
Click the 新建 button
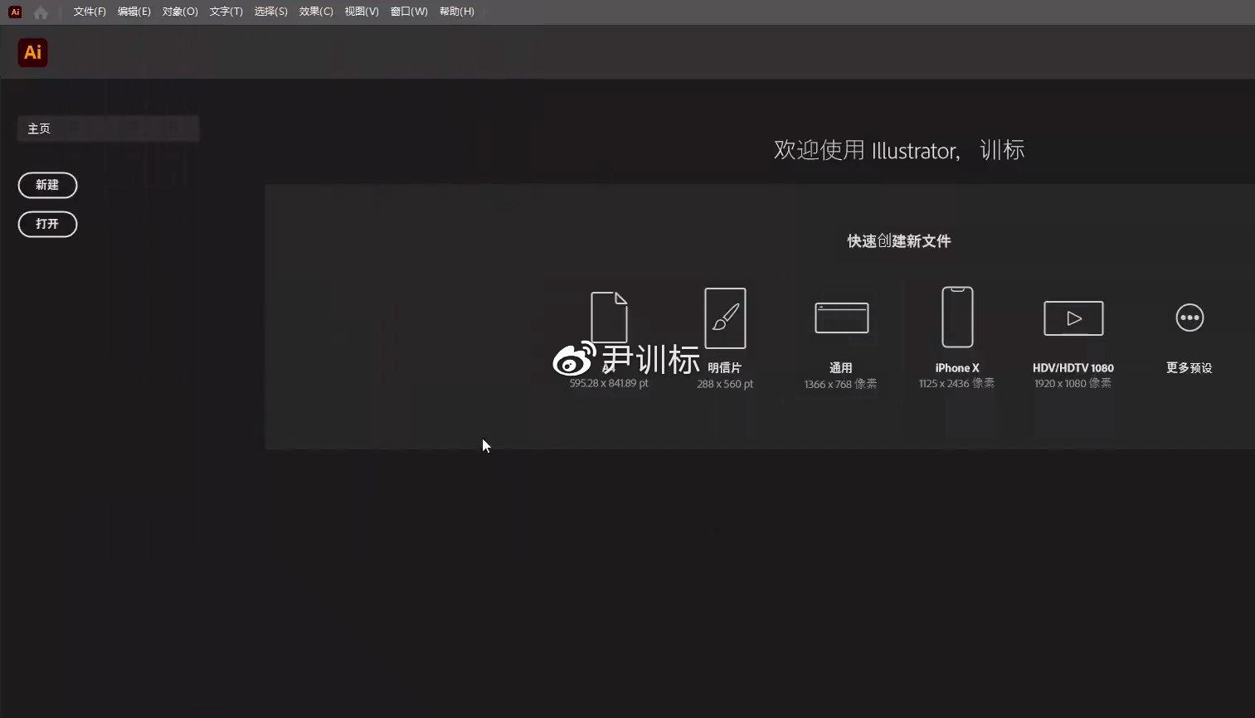[47, 185]
